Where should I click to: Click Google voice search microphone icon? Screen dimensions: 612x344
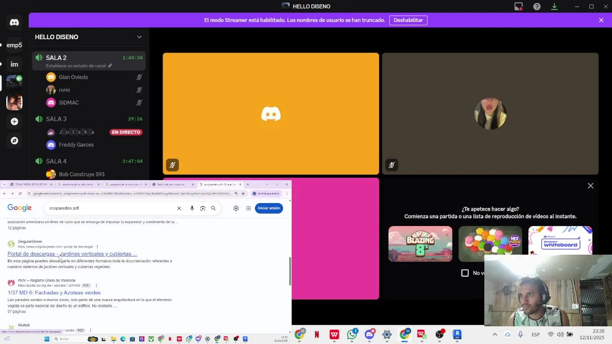192,208
